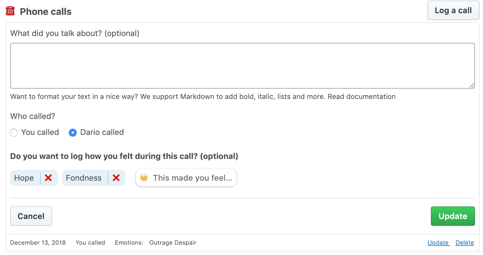Click the Dario called label text
Image resolution: width=483 pixels, height=255 pixels.
[102, 132]
